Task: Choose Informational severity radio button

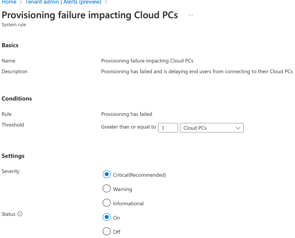Action: (107, 203)
